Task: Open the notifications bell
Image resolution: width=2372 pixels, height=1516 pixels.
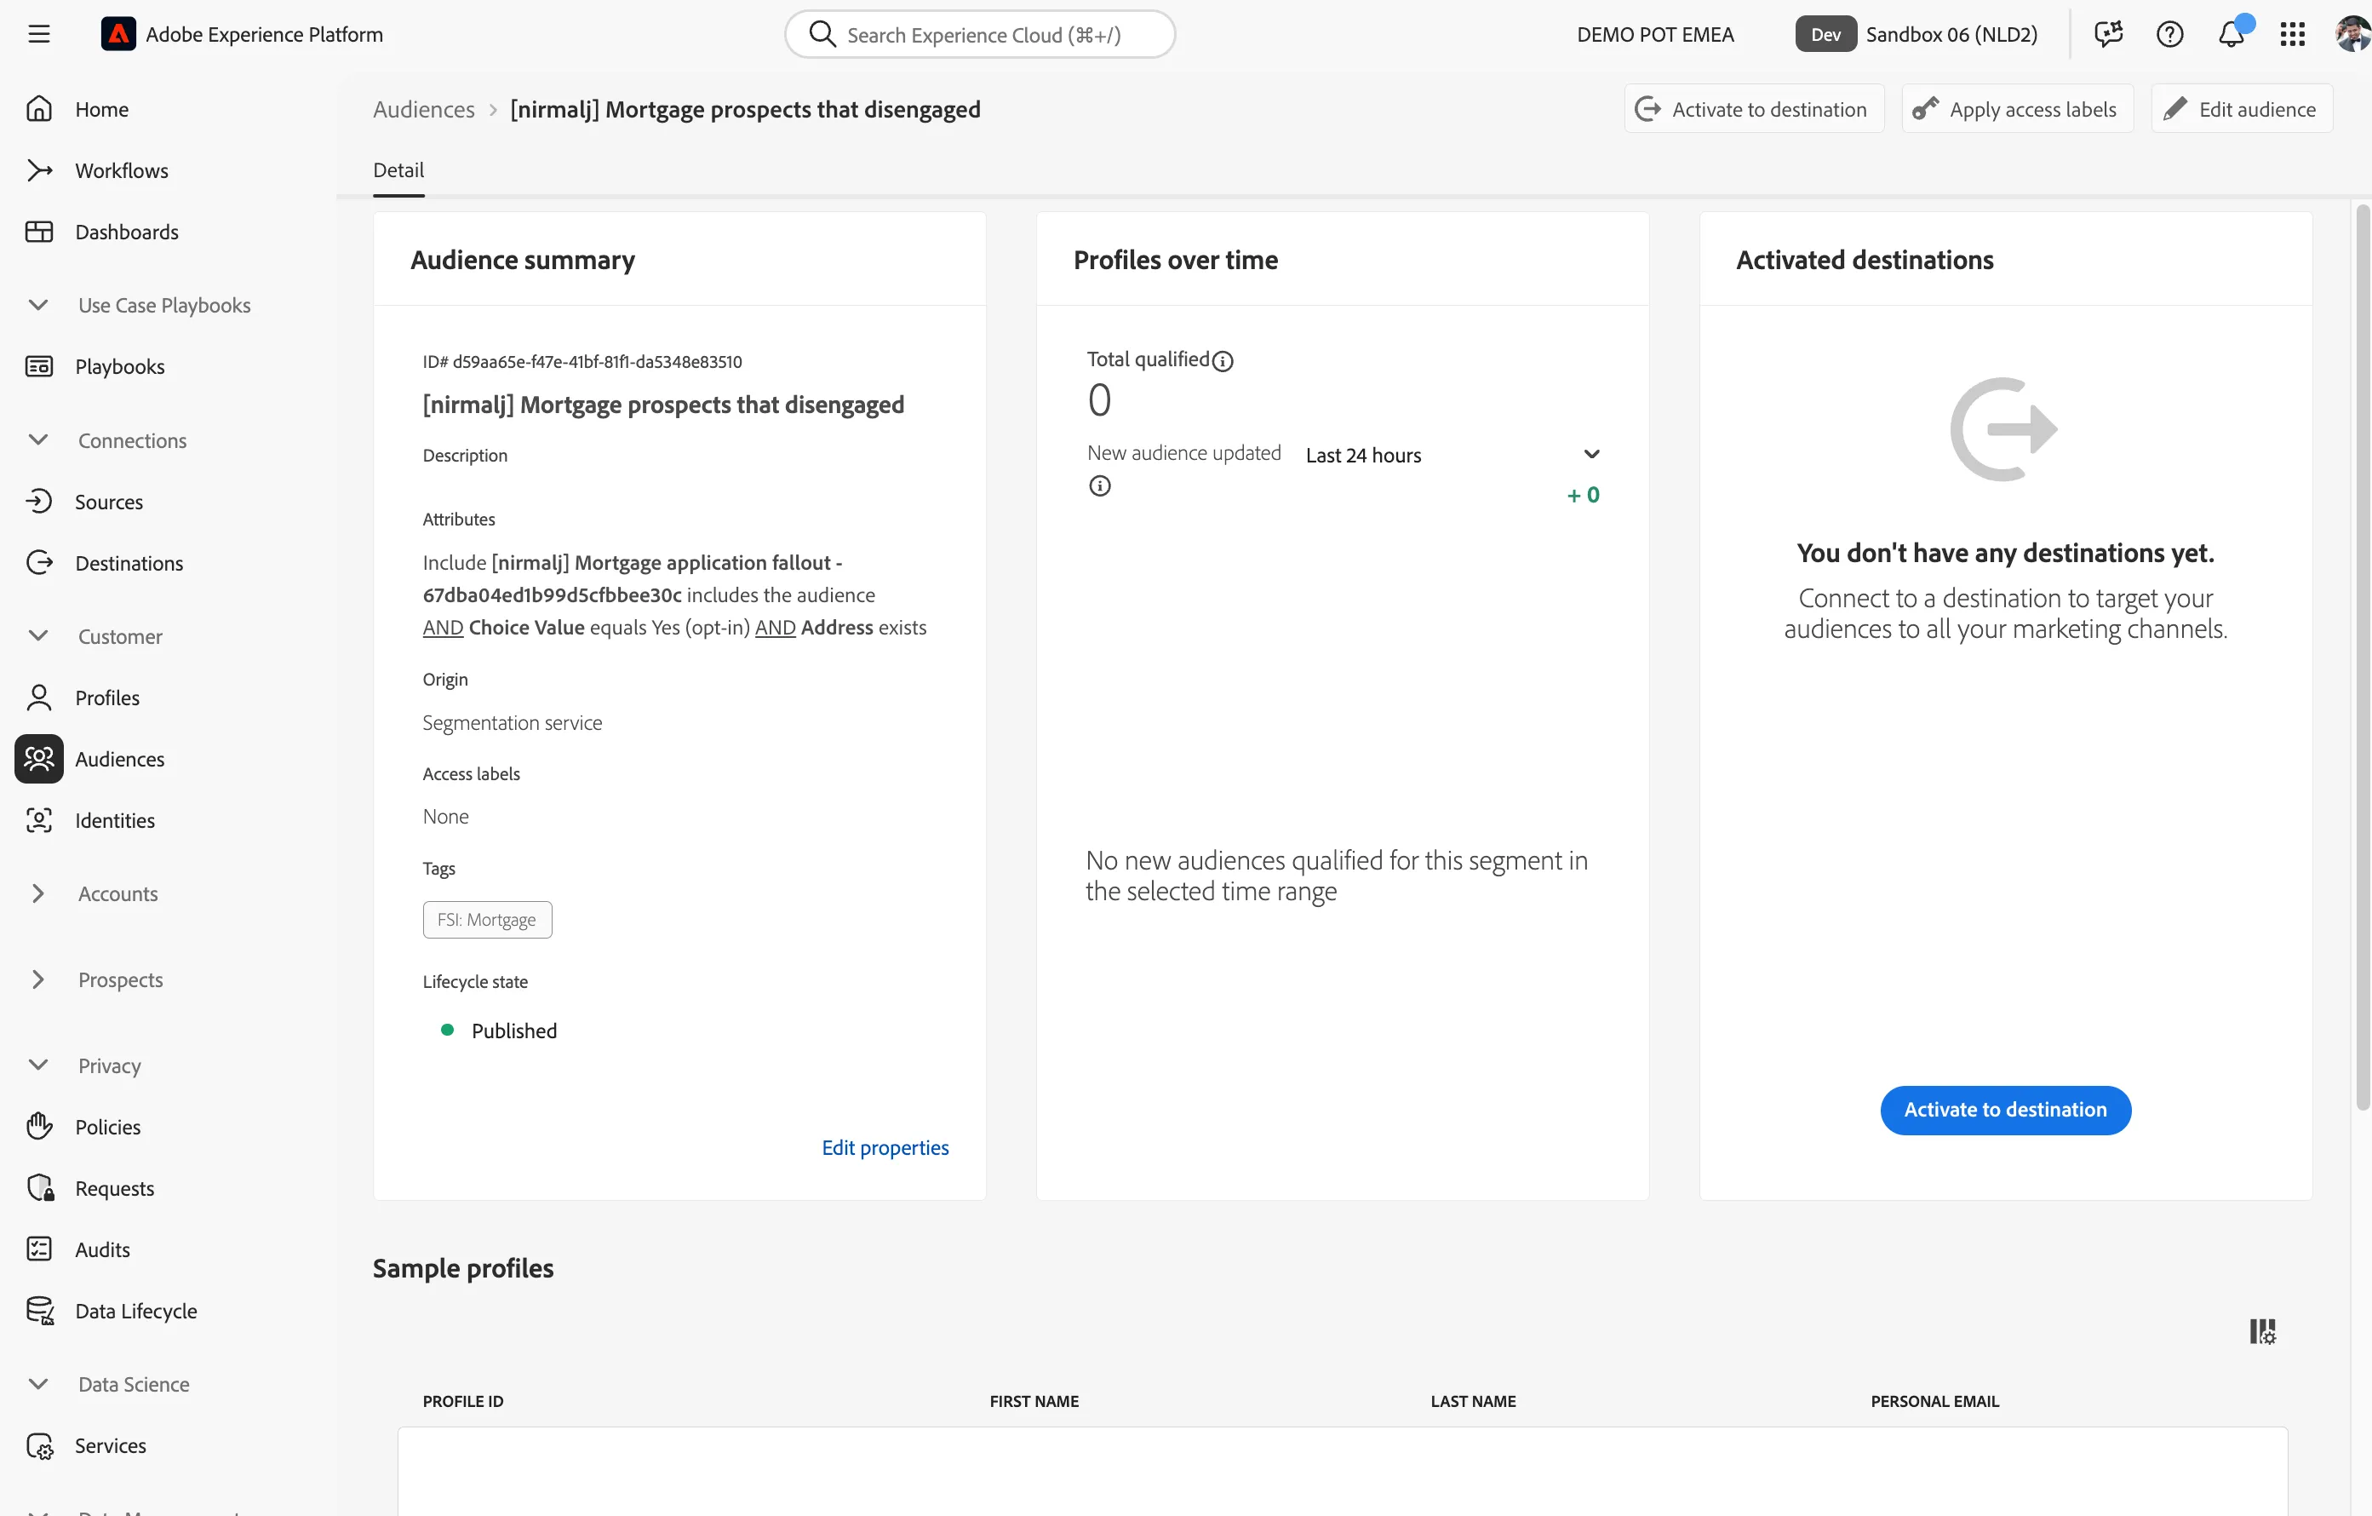Action: (2232, 35)
